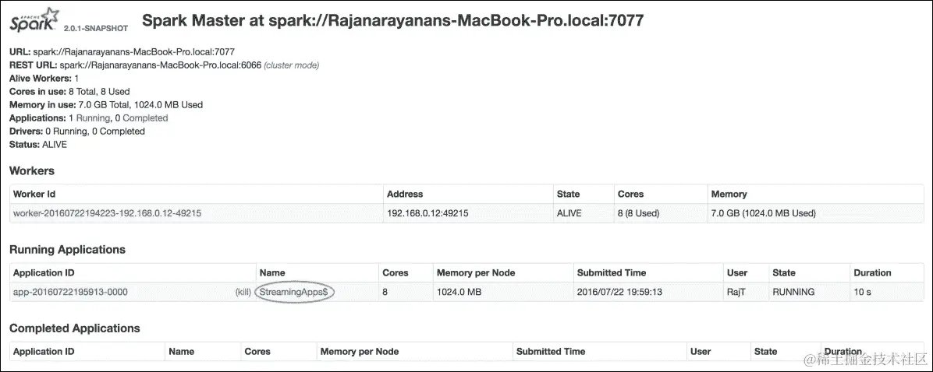Select the Memory in use summary line
The width and height of the screenshot is (933, 372).
[106, 105]
